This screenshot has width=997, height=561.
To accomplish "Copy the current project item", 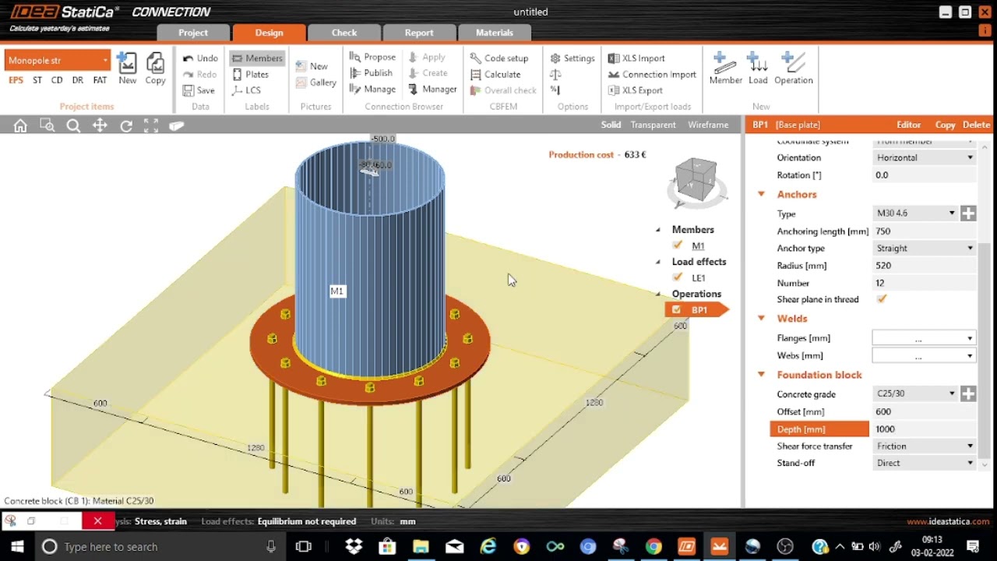I will coord(155,69).
